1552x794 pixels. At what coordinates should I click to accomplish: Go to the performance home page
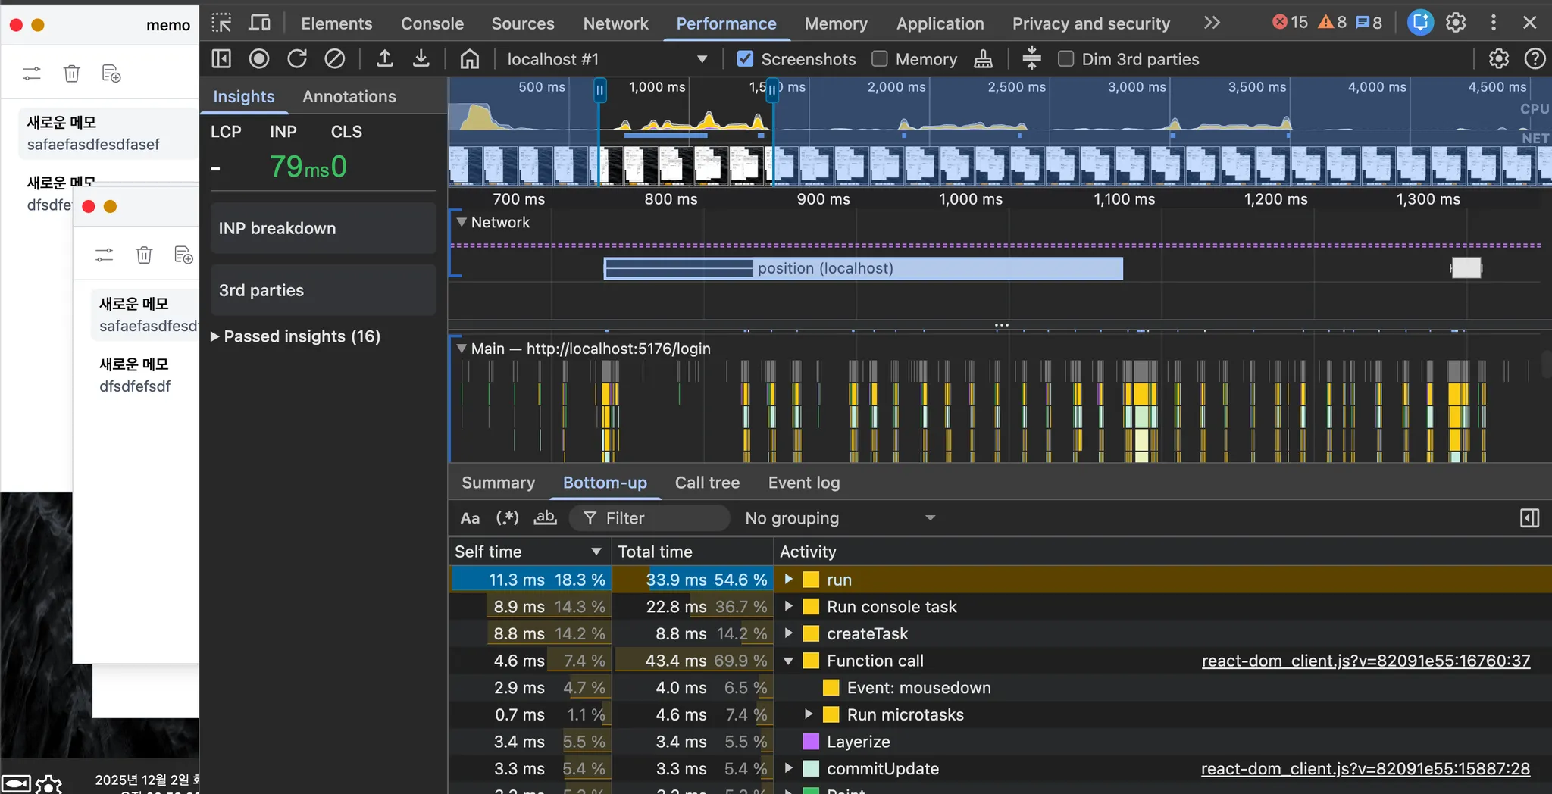point(470,59)
